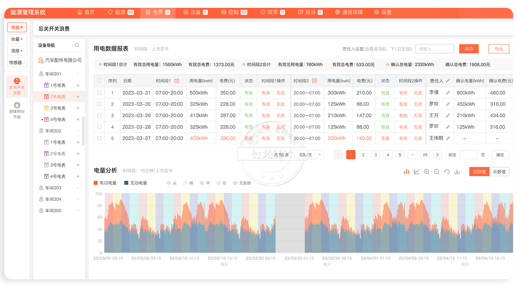Reset the chart with refresh icon
517x287 pixels.
[447, 171]
